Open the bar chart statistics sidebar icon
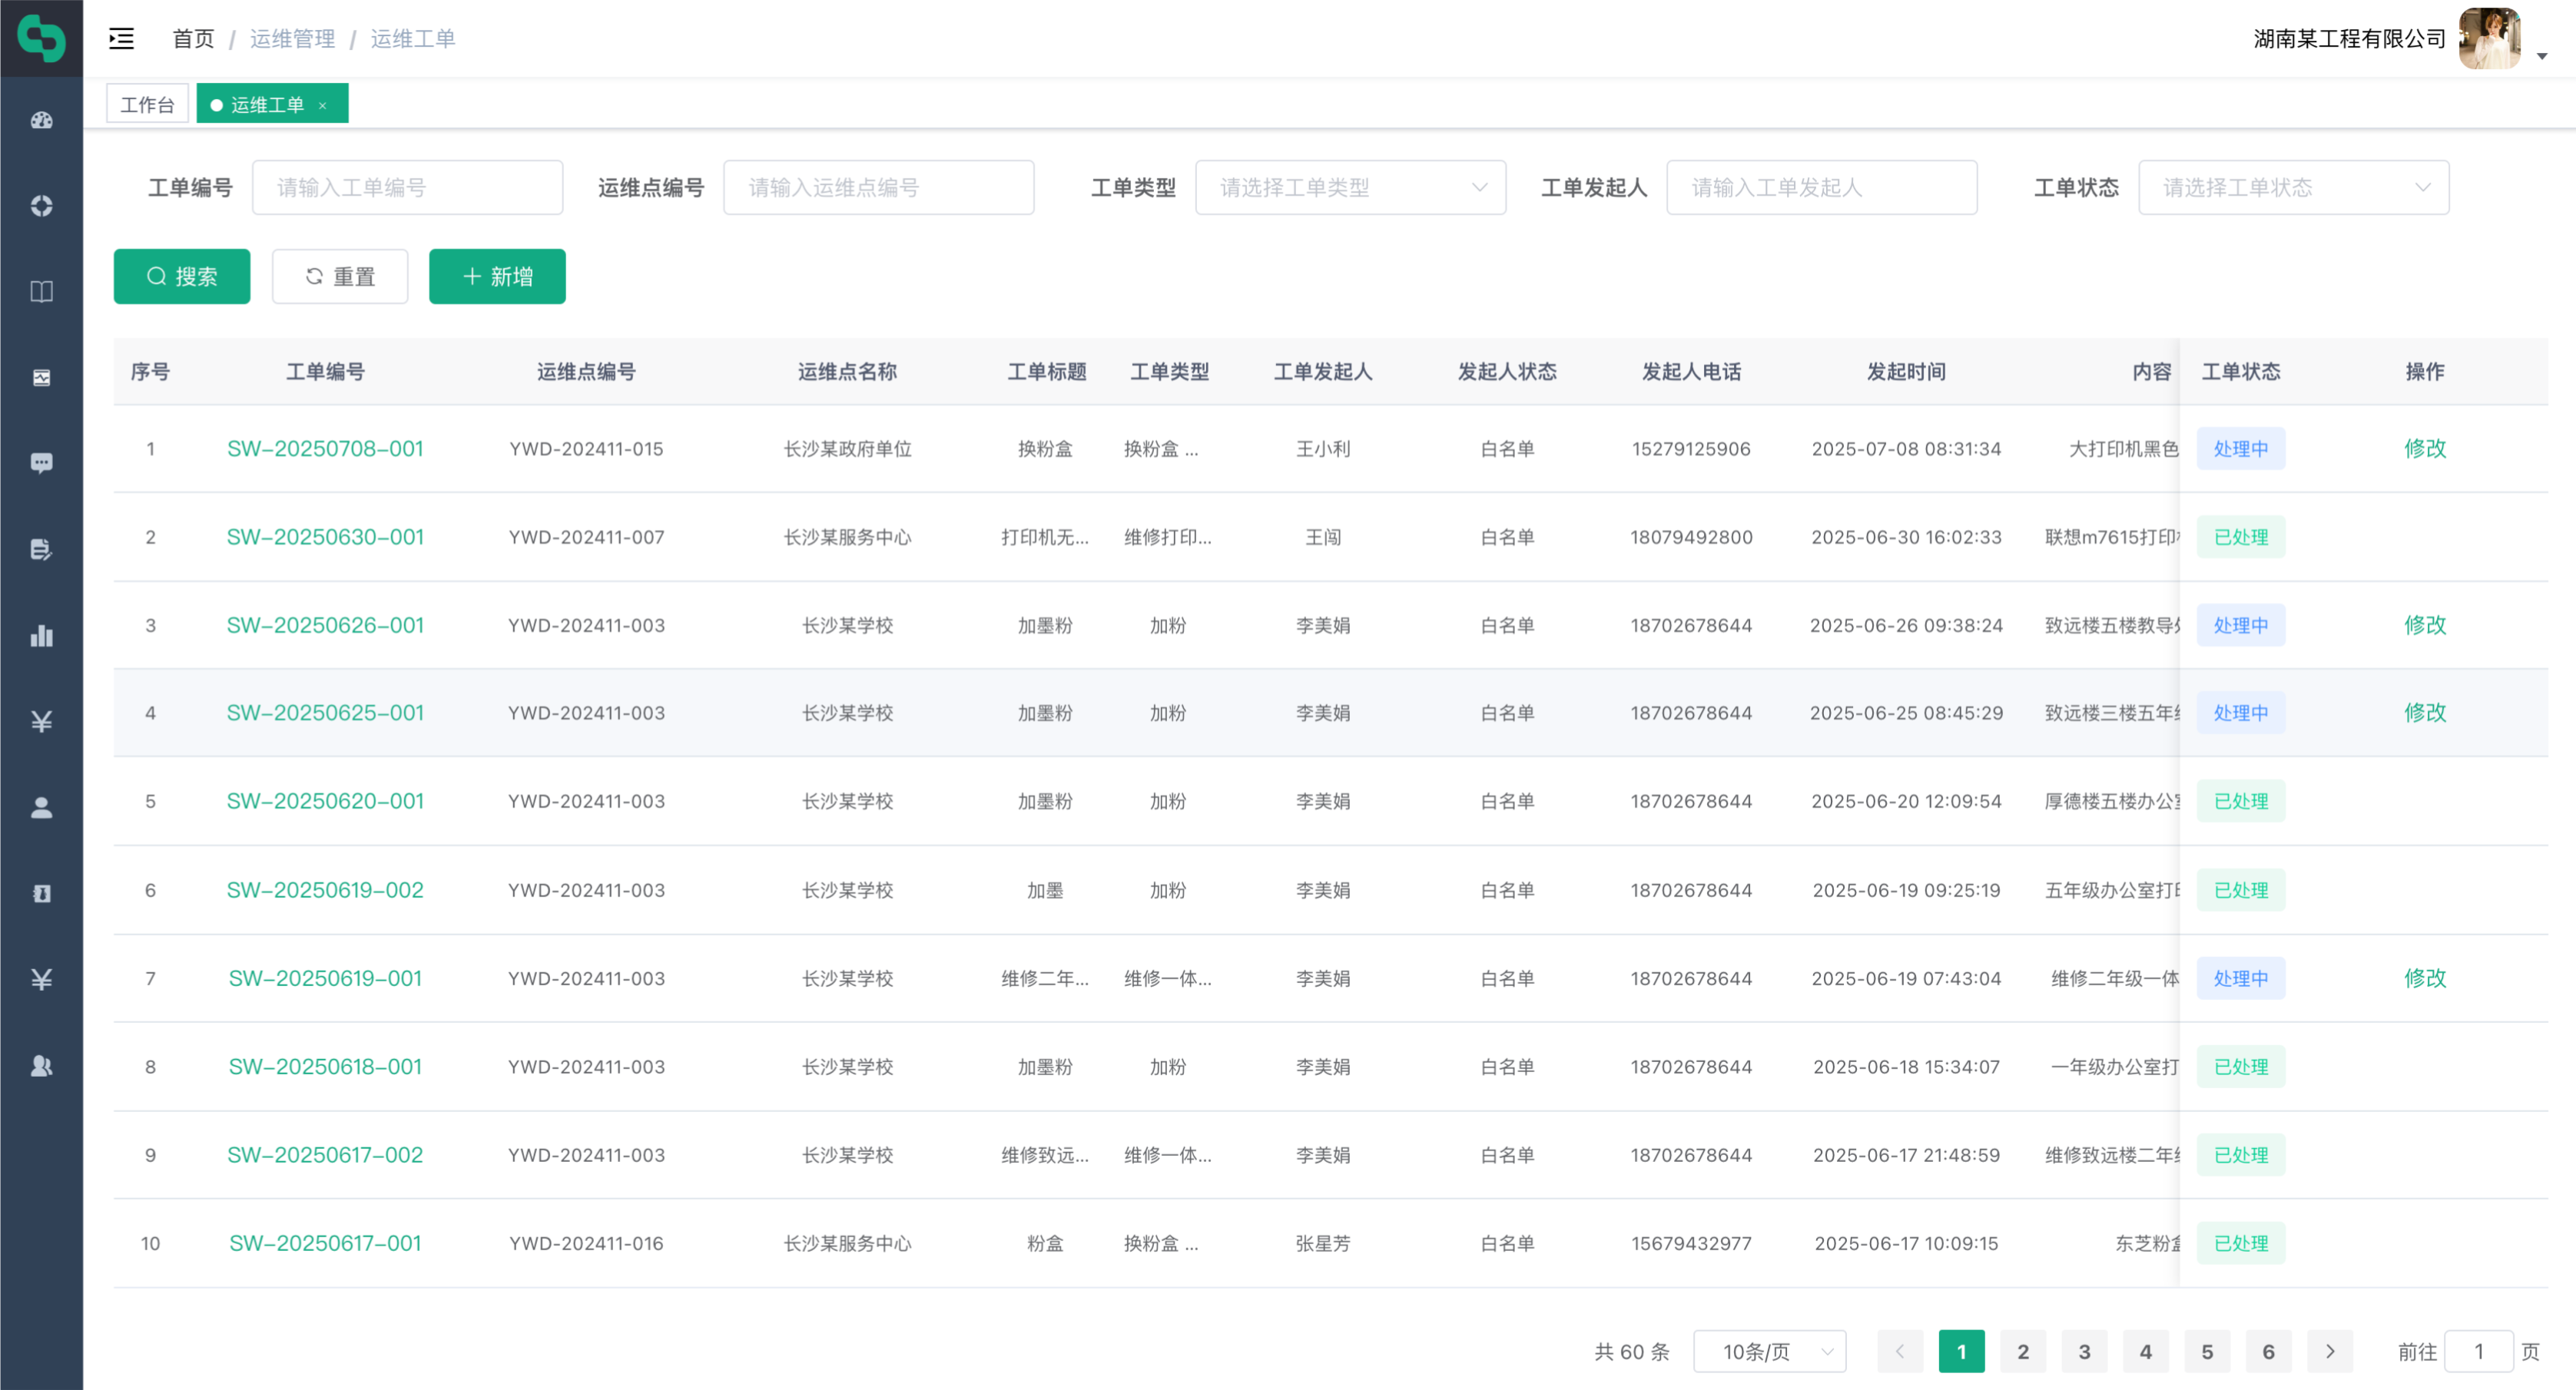 (41, 636)
